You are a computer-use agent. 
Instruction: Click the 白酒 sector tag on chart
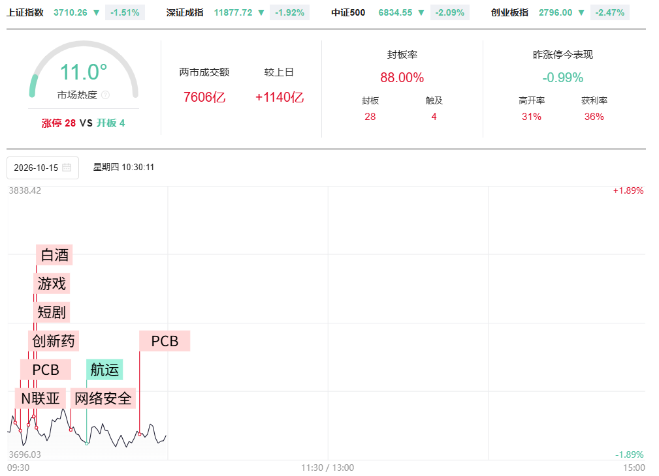point(54,255)
